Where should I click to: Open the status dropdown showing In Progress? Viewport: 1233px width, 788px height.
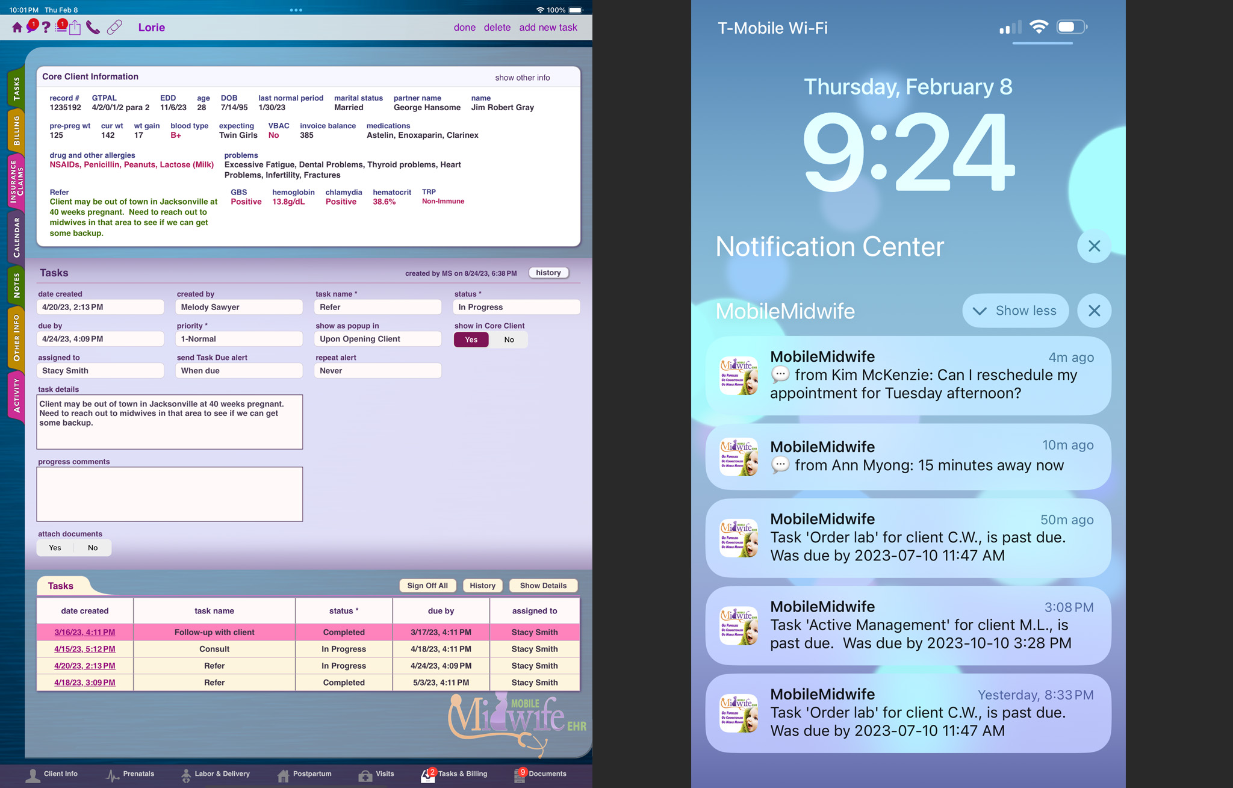(517, 307)
